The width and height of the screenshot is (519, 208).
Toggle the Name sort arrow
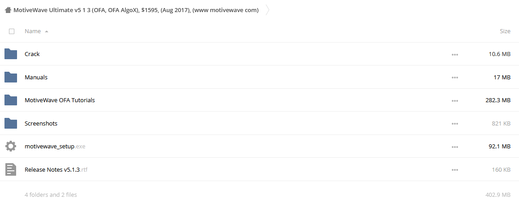tap(46, 31)
